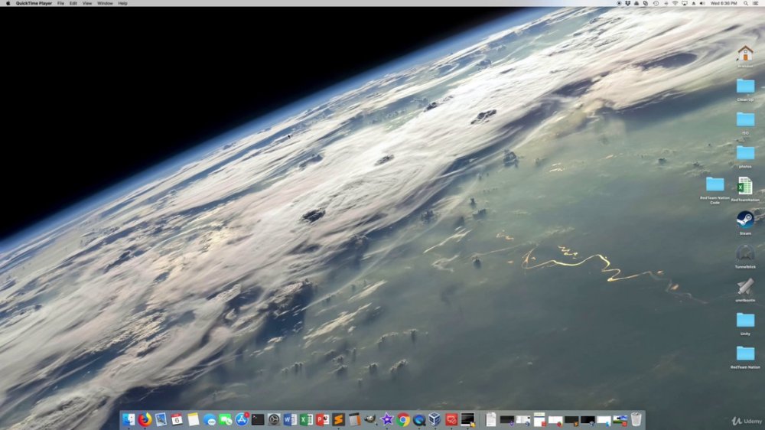Open System Preferences in the dock

pos(274,419)
